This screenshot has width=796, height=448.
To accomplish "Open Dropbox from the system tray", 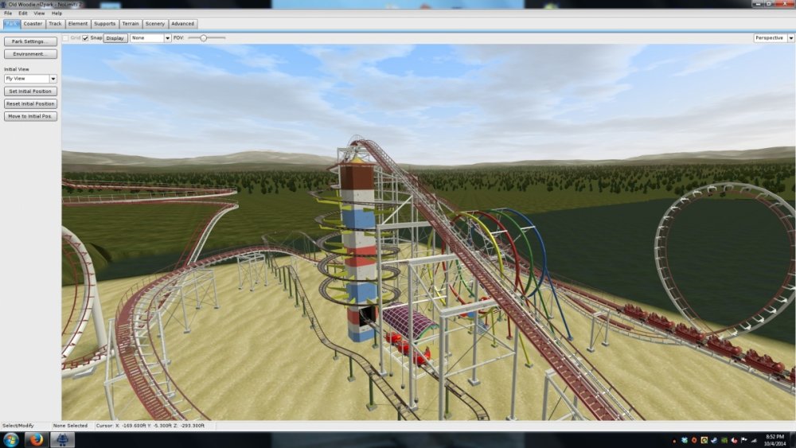I will (685, 440).
